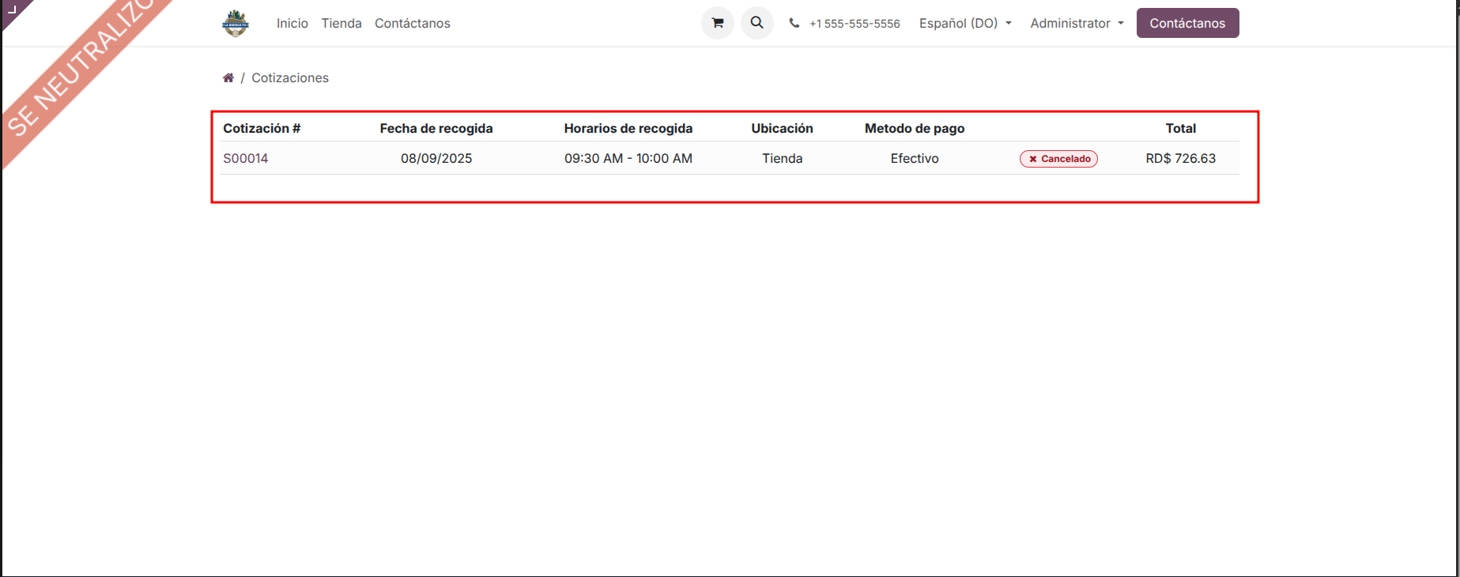Click the phone number +1 555-555-5556
The height and width of the screenshot is (577, 1460).
pos(854,24)
